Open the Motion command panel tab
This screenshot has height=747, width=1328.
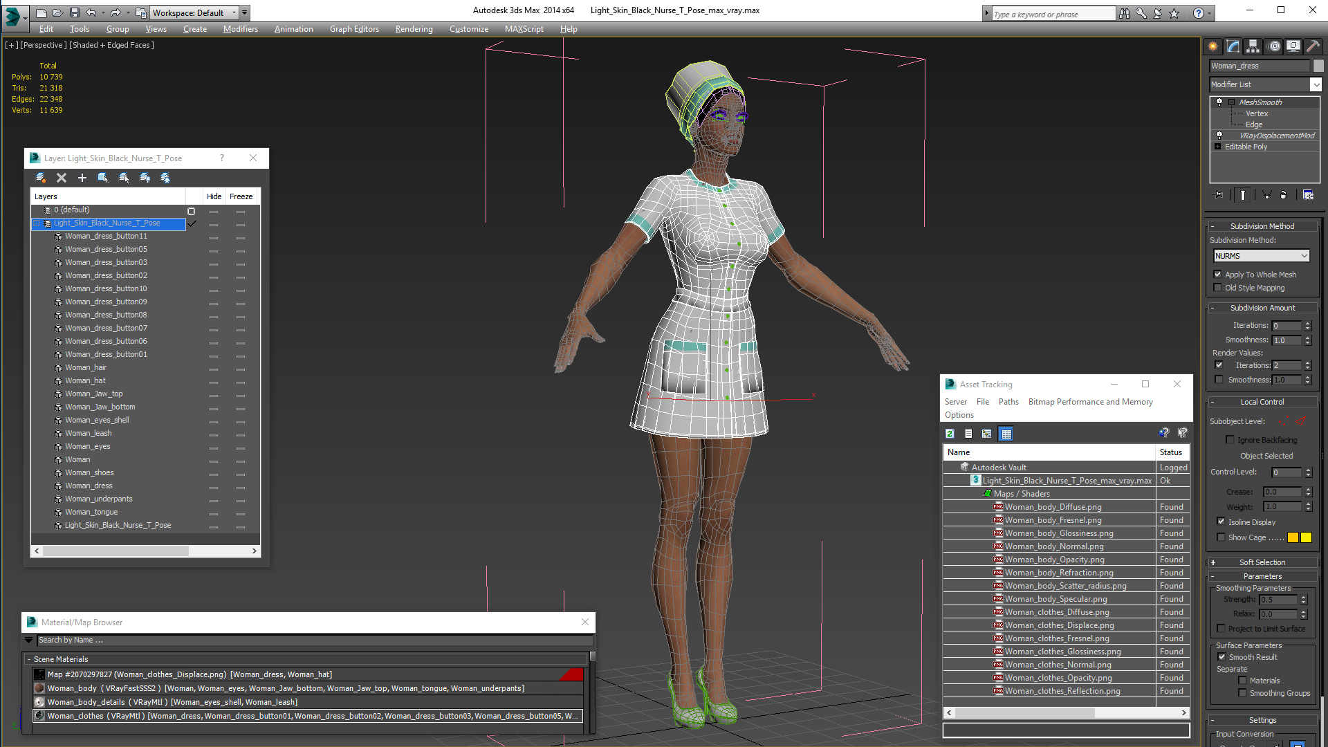click(x=1274, y=46)
